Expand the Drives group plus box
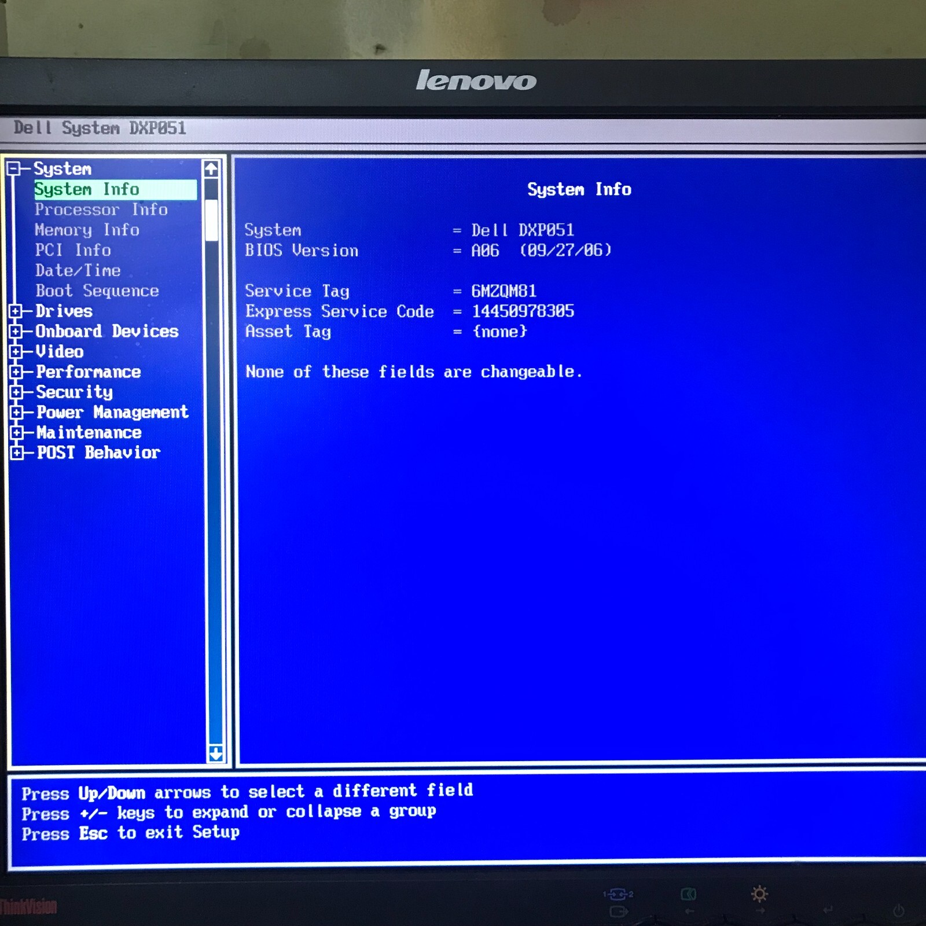Image resolution: width=926 pixels, height=926 pixels. click(x=16, y=311)
